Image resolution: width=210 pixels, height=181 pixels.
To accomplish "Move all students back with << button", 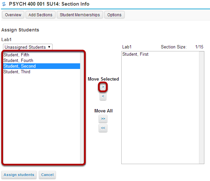I will point(103,128).
